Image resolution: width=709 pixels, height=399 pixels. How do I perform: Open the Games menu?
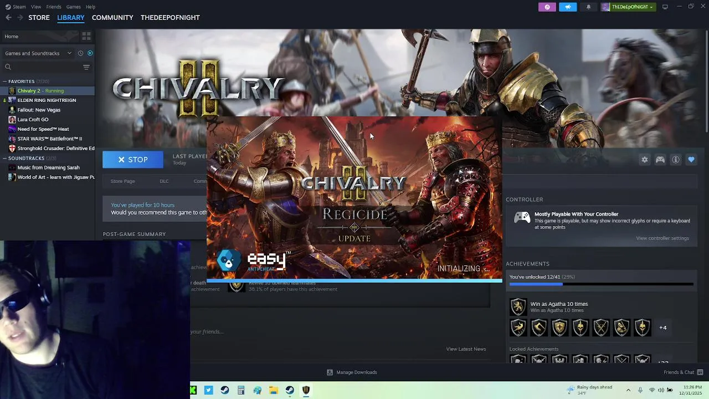(x=73, y=7)
